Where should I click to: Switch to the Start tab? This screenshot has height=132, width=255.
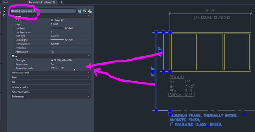pyautogui.click(x=6, y=2)
